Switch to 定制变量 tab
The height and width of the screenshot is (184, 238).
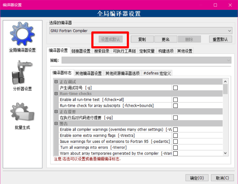coord(147,51)
